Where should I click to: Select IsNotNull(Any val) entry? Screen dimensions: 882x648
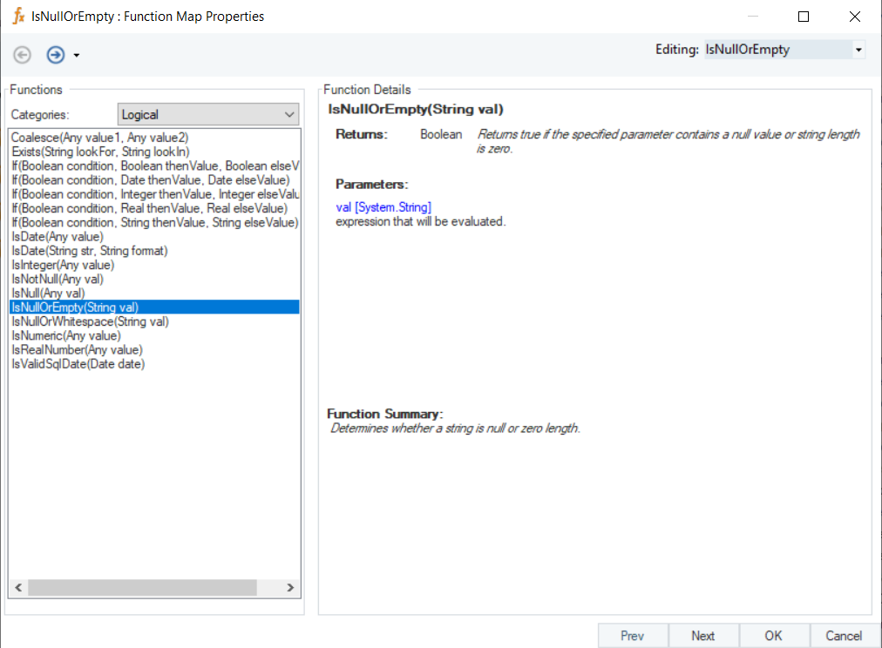coord(58,279)
